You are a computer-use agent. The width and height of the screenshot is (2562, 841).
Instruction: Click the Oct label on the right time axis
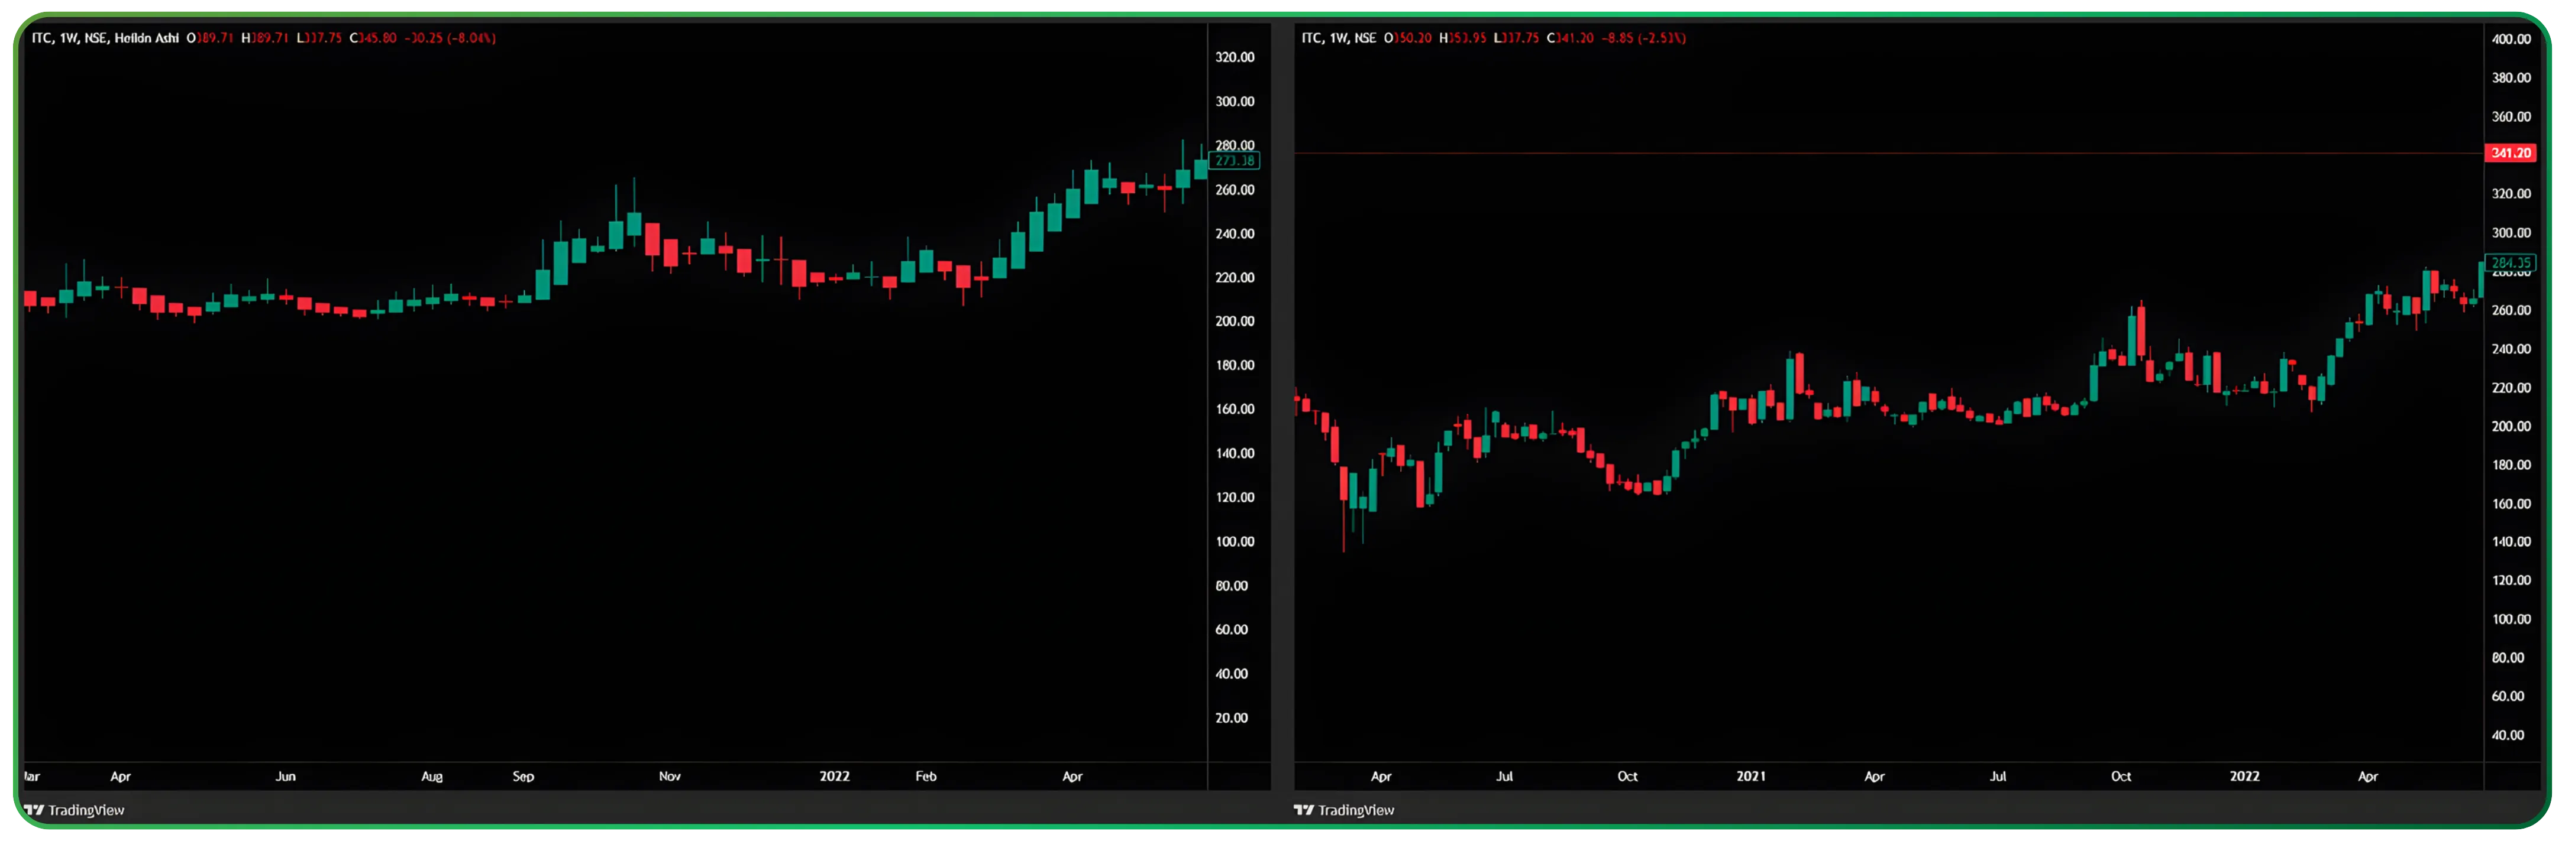tap(1628, 777)
